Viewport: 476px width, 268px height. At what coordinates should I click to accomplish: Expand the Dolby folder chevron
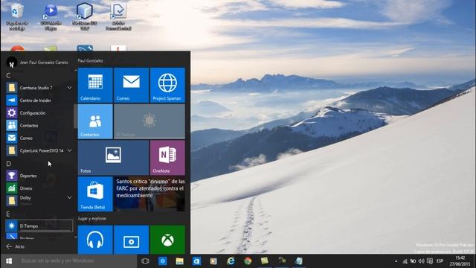click(69, 198)
